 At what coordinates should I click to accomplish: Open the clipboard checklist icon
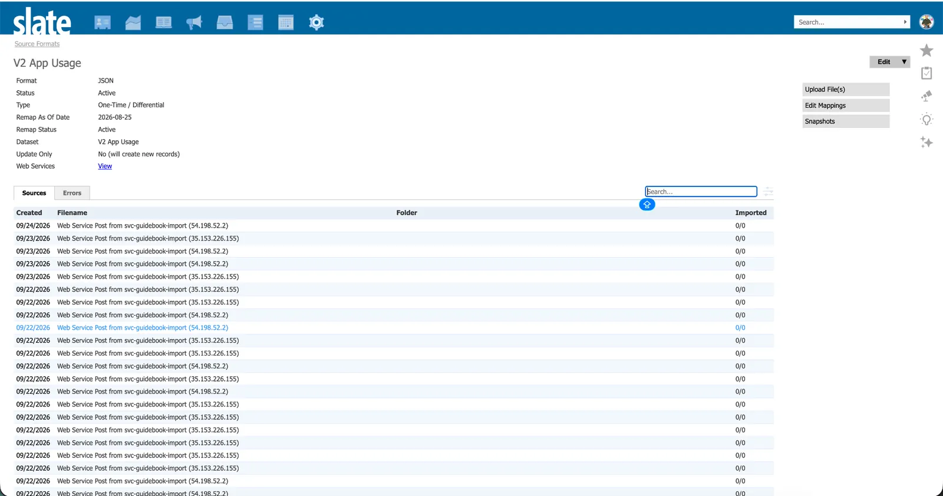point(926,73)
